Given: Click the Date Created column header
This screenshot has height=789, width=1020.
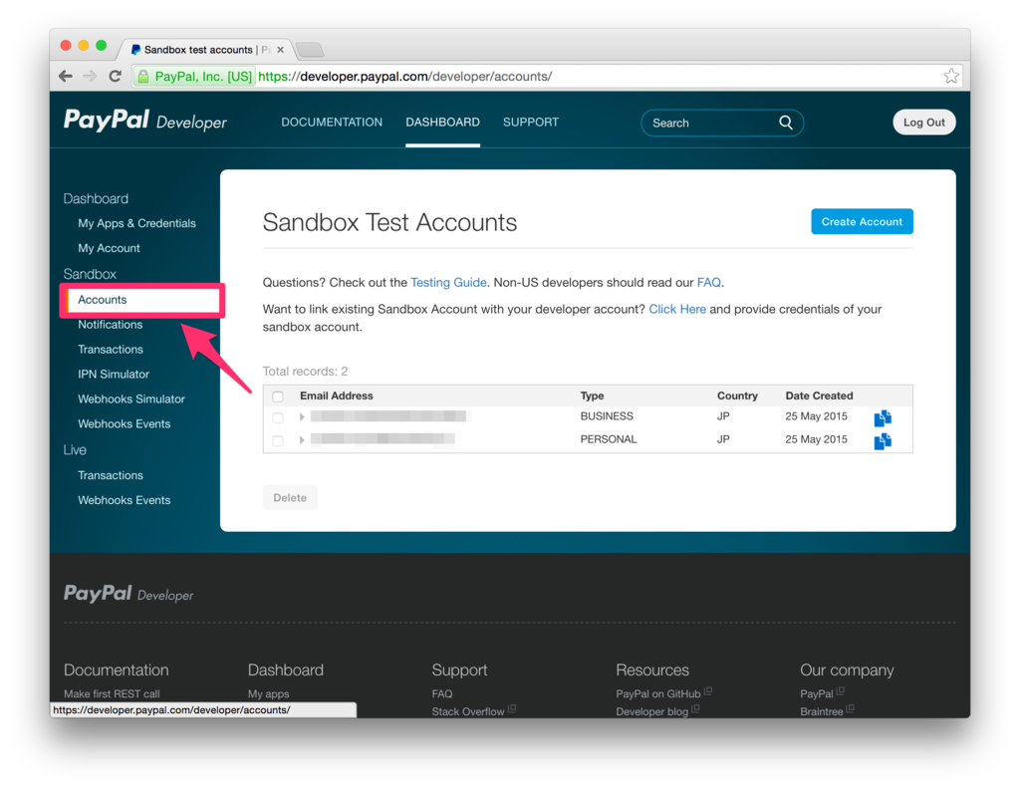Looking at the screenshot, I should [819, 395].
